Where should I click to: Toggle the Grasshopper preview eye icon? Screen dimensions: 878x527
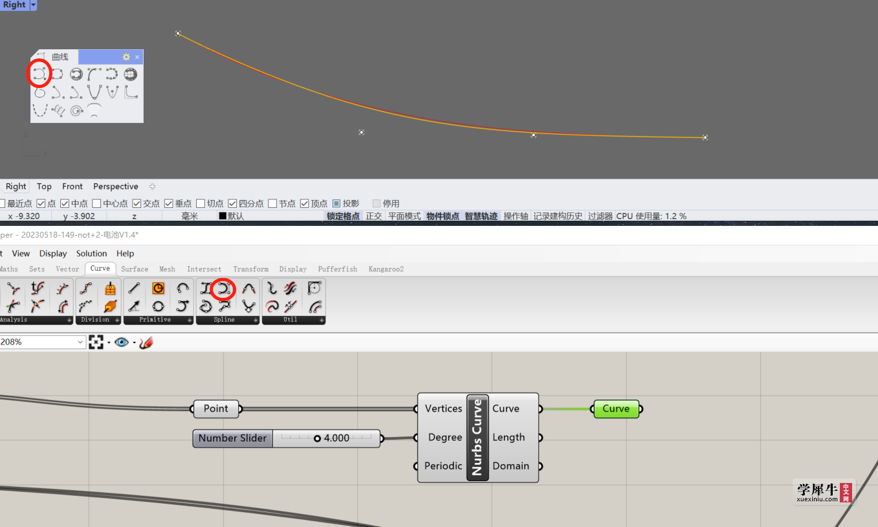pos(122,342)
